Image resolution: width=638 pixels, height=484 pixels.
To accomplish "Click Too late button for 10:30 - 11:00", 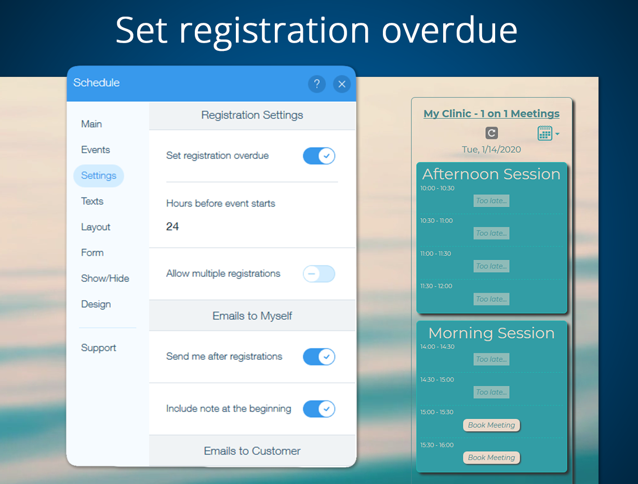I will (x=491, y=234).
